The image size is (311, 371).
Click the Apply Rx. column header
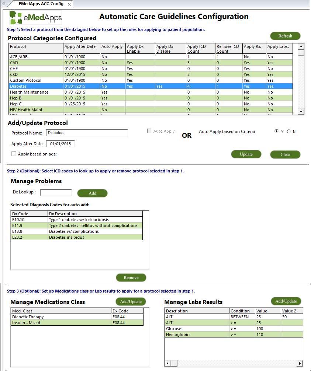coord(255,49)
